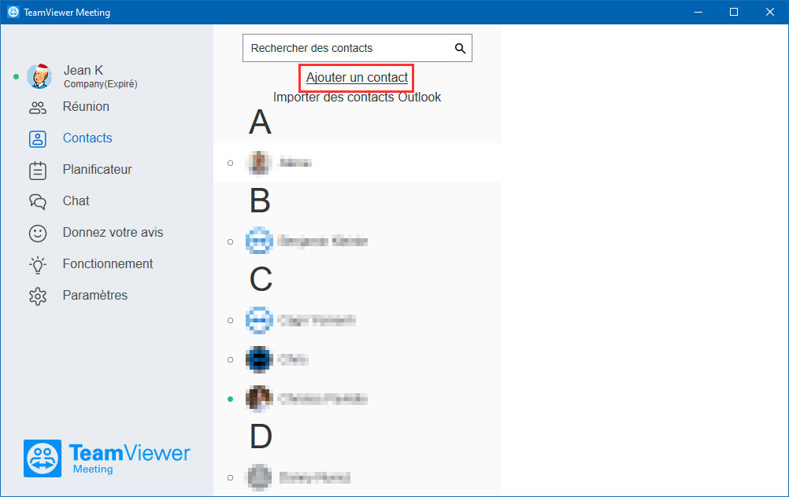The width and height of the screenshot is (789, 497).
Task: Click the Jean K profile avatar
Action: tap(39, 76)
